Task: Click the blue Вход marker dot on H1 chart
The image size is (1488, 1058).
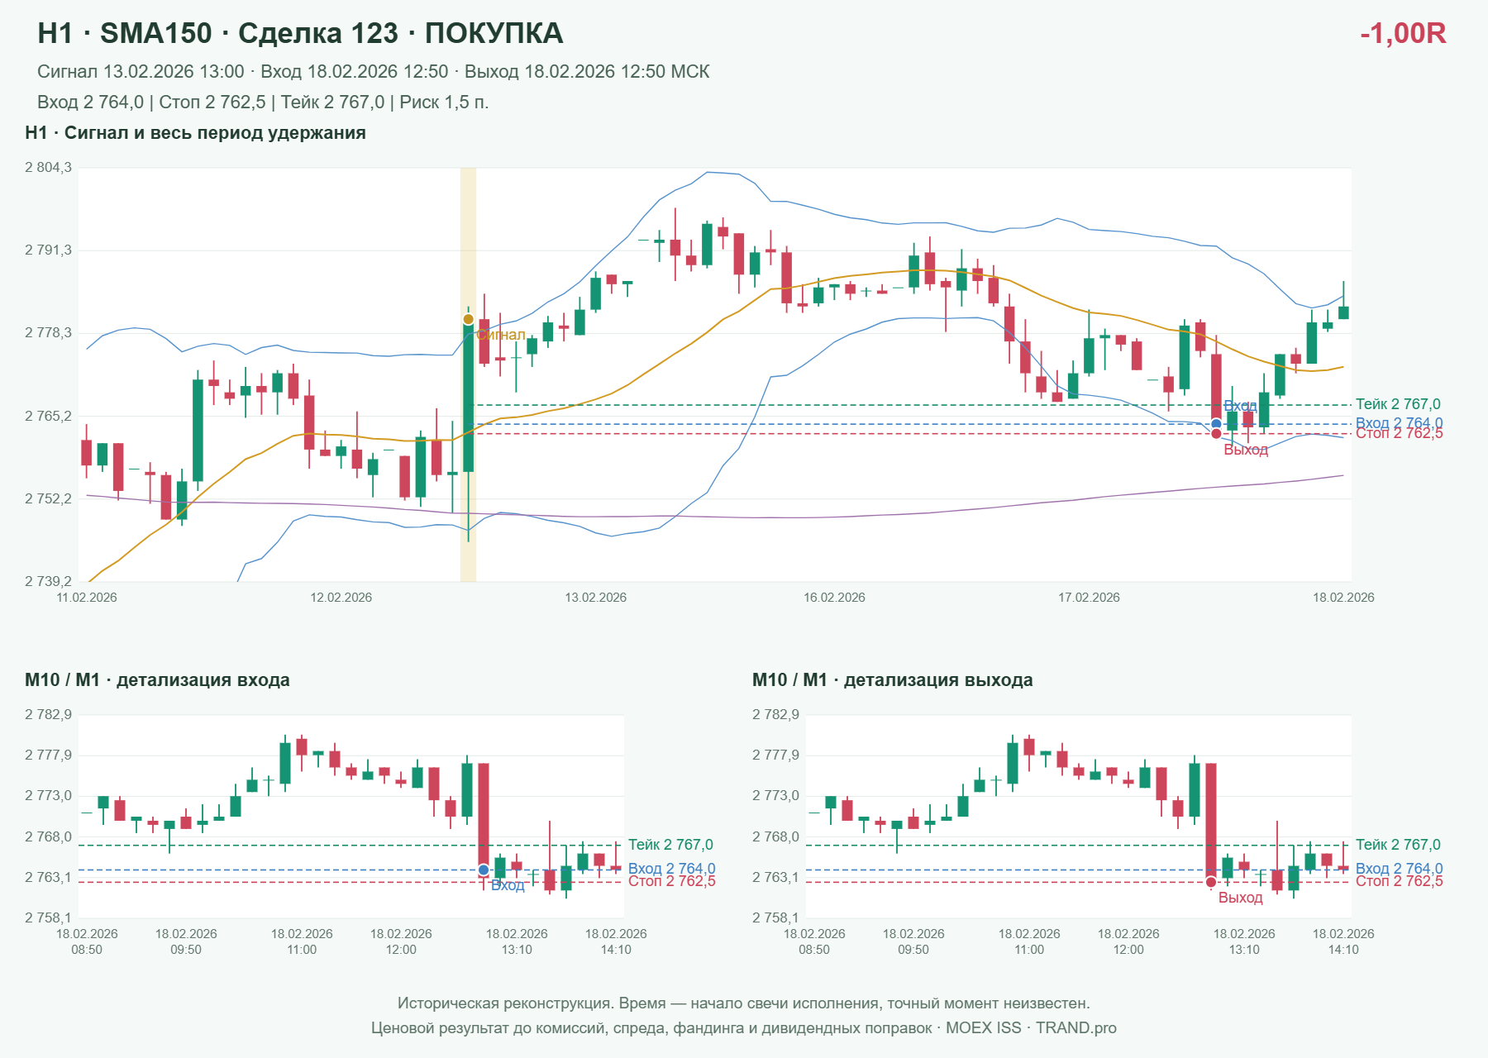Action: click(x=1216, y=424)
